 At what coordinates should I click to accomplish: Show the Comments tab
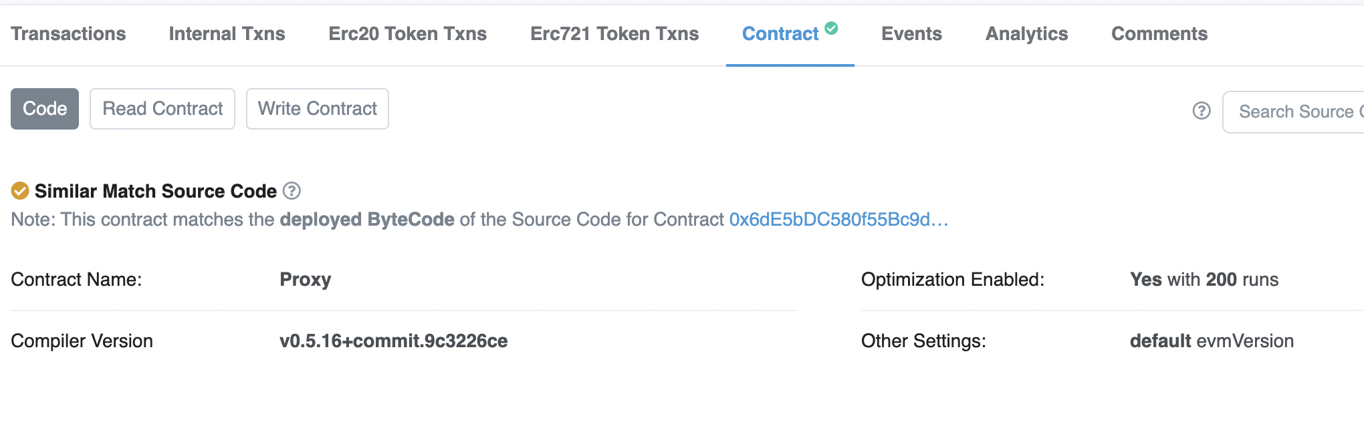[1159, 34]
